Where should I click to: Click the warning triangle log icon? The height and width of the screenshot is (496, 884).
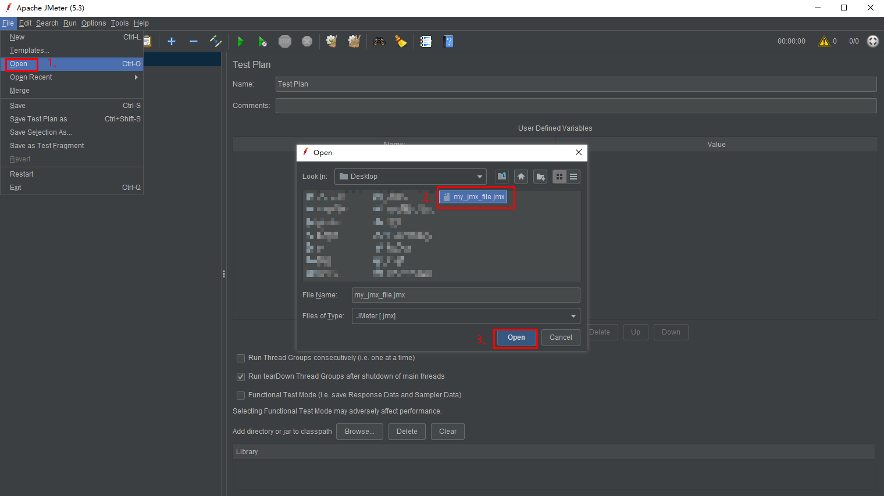(824, 41)
